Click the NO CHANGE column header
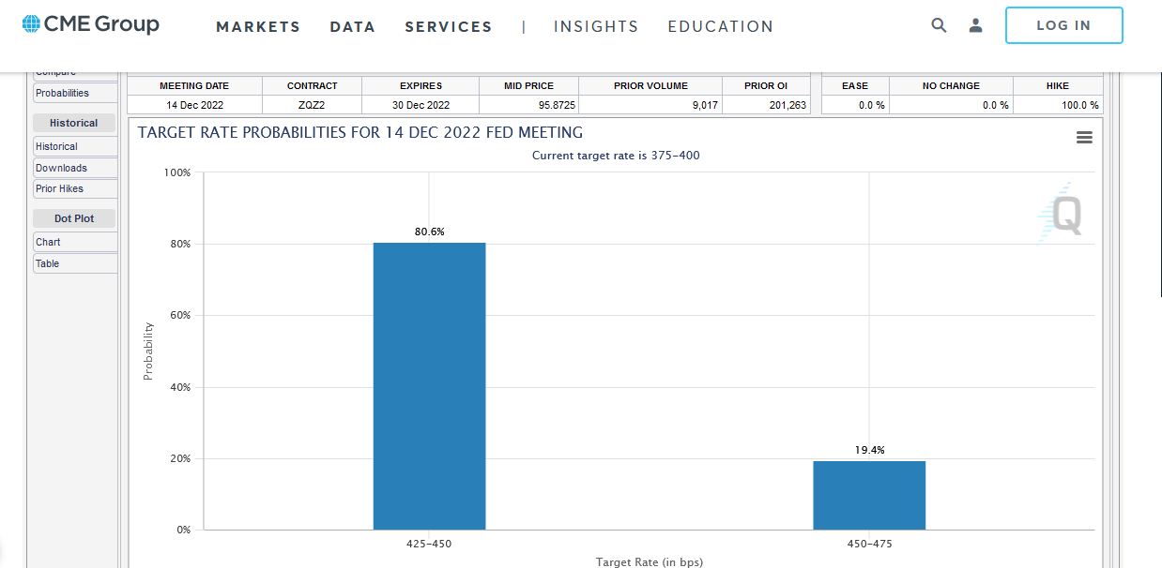This screenshot has width=1162, height=568. [951, 85]
